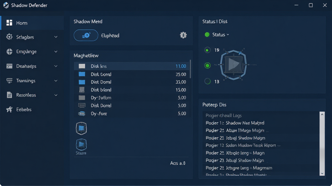Maximize the Shadow Defender window

tap(311, 5)
